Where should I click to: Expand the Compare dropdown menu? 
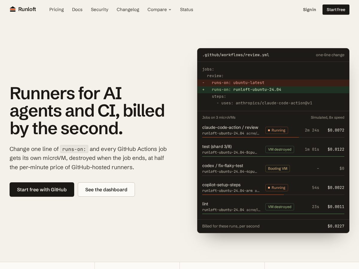(159, 10)
